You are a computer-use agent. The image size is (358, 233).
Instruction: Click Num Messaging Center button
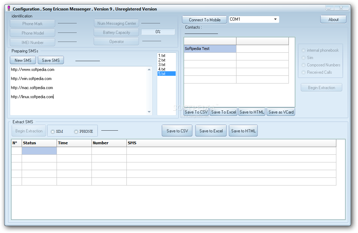coord(116,23)
